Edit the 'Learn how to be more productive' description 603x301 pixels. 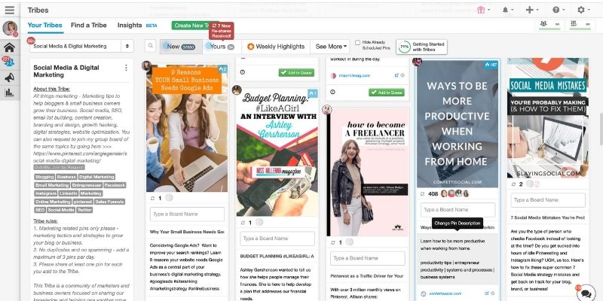coord(458,259)
